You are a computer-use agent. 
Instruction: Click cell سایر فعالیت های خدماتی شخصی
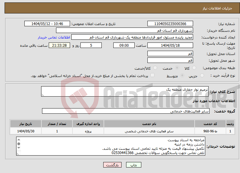149,131
